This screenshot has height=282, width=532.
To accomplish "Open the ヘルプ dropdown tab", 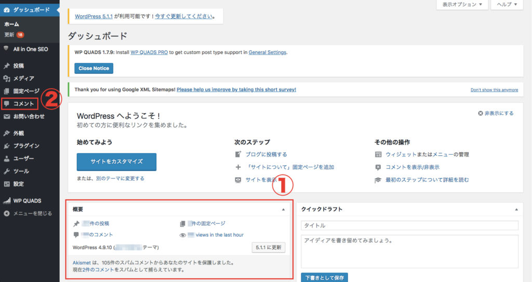I will point(507,4).
